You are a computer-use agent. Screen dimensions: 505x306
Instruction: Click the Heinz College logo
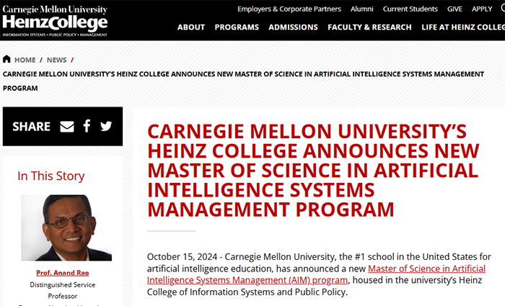(55, 21)
